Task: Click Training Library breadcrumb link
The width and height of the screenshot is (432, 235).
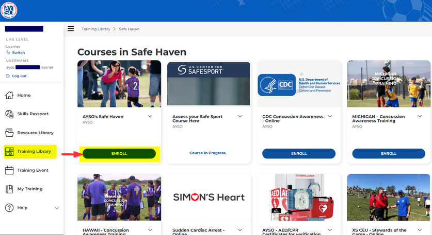Action: pyautogui.click(x=95, y=29)
